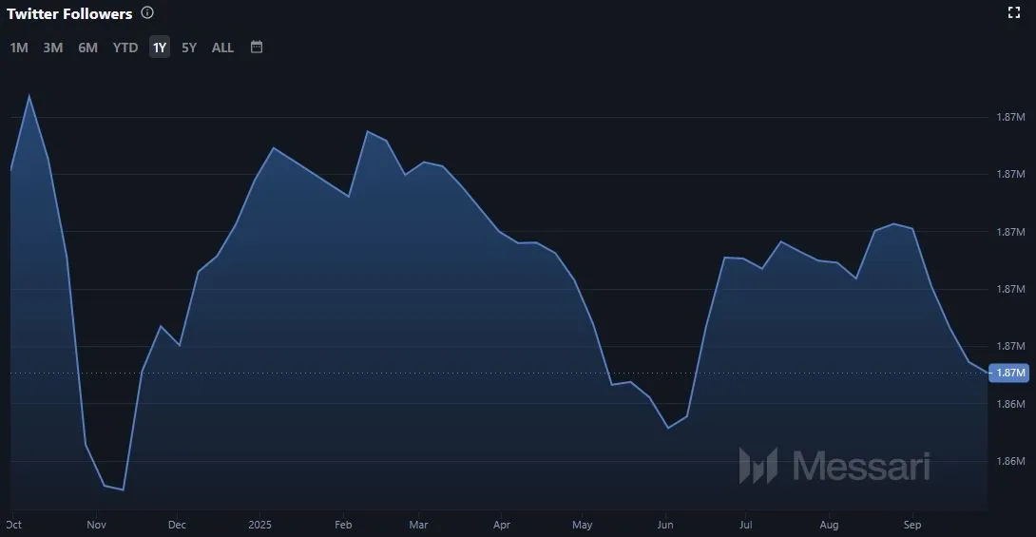Open the calendar date range picker
Image resolution: width=1036 pixels, height=537 pixels.
257,47
